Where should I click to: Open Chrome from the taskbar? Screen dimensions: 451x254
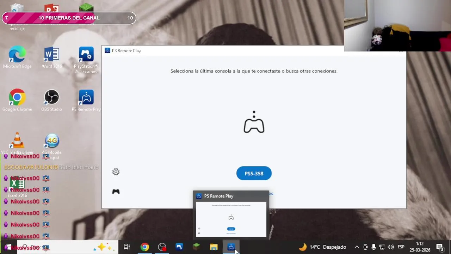[144, 247]
